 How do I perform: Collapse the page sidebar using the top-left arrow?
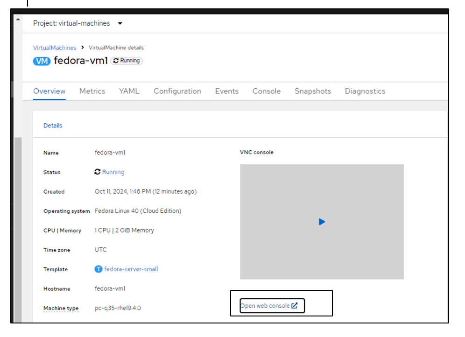click(x=17, y=19)
